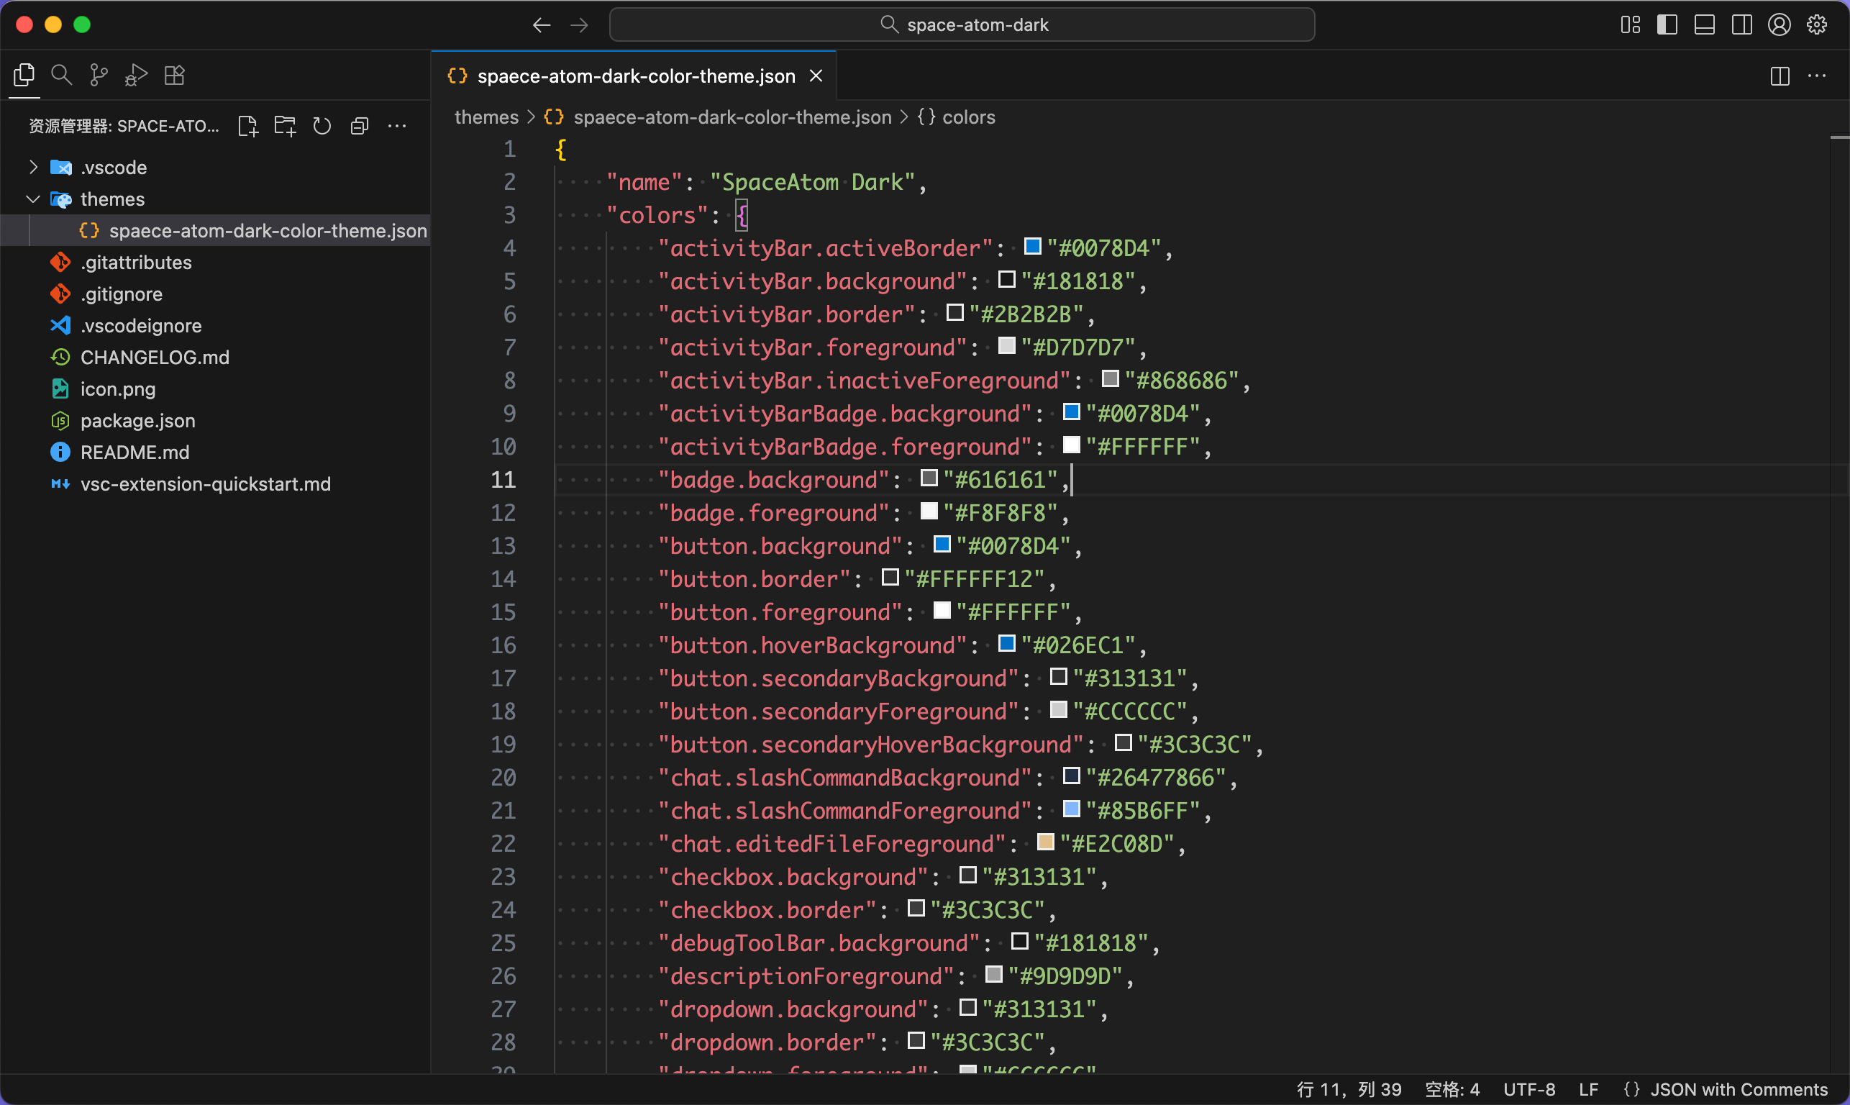Expand the .vscode folder
This screenshot has height=1105, width=1850.
click(113, 168)
